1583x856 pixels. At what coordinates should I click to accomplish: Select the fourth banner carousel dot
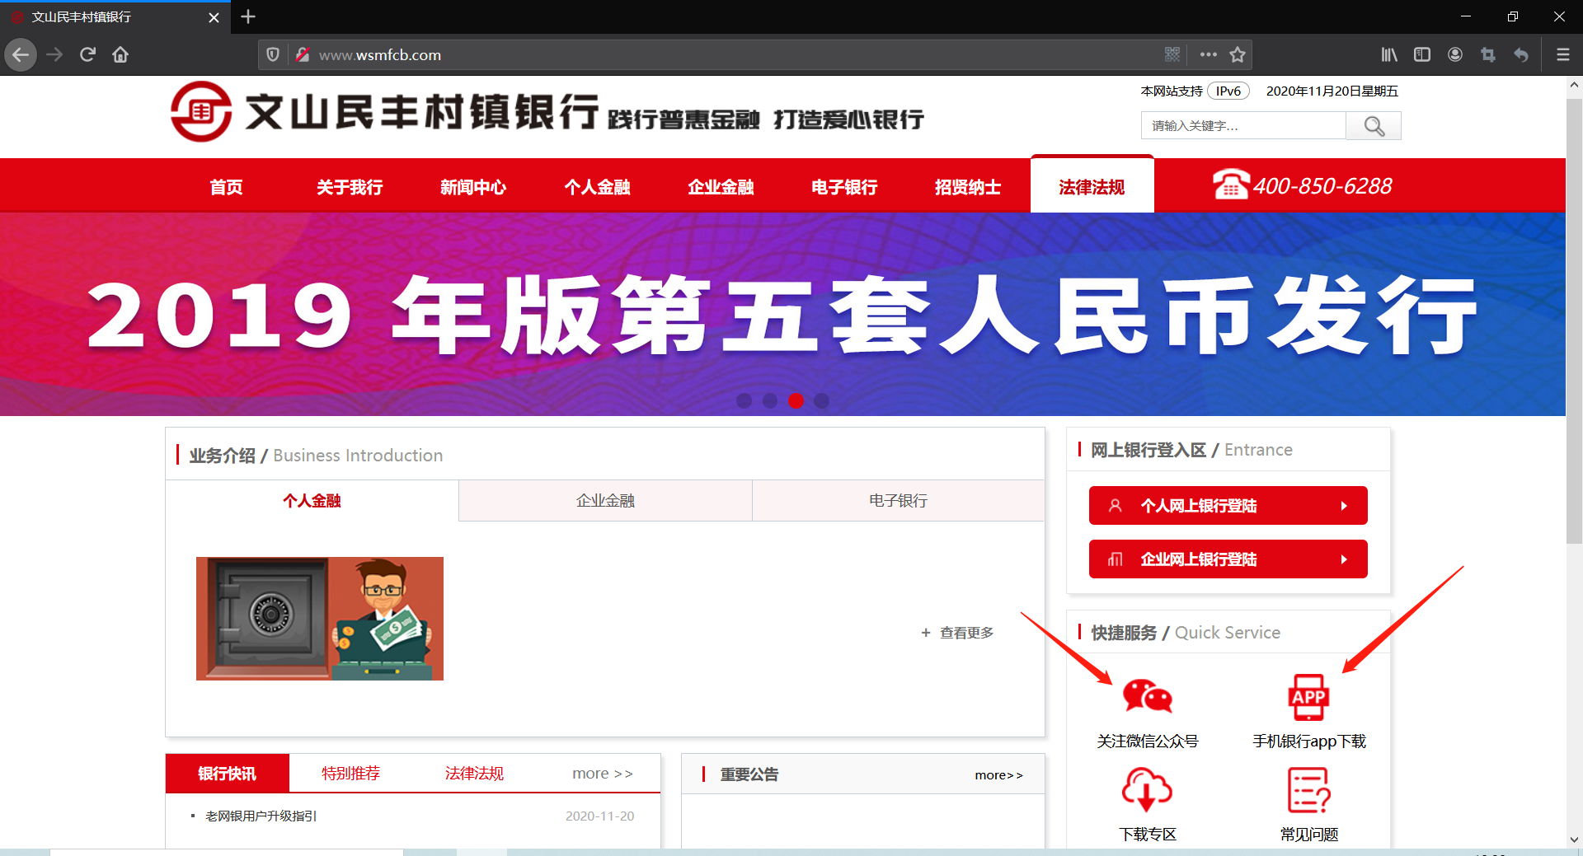[x=821, y=400]
